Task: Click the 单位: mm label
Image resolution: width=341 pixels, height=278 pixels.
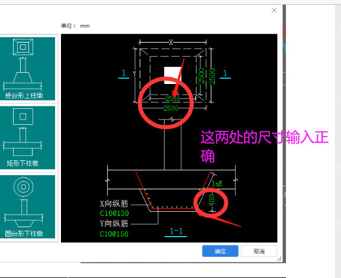Action: pyautogui.click(x=75, y=26)
